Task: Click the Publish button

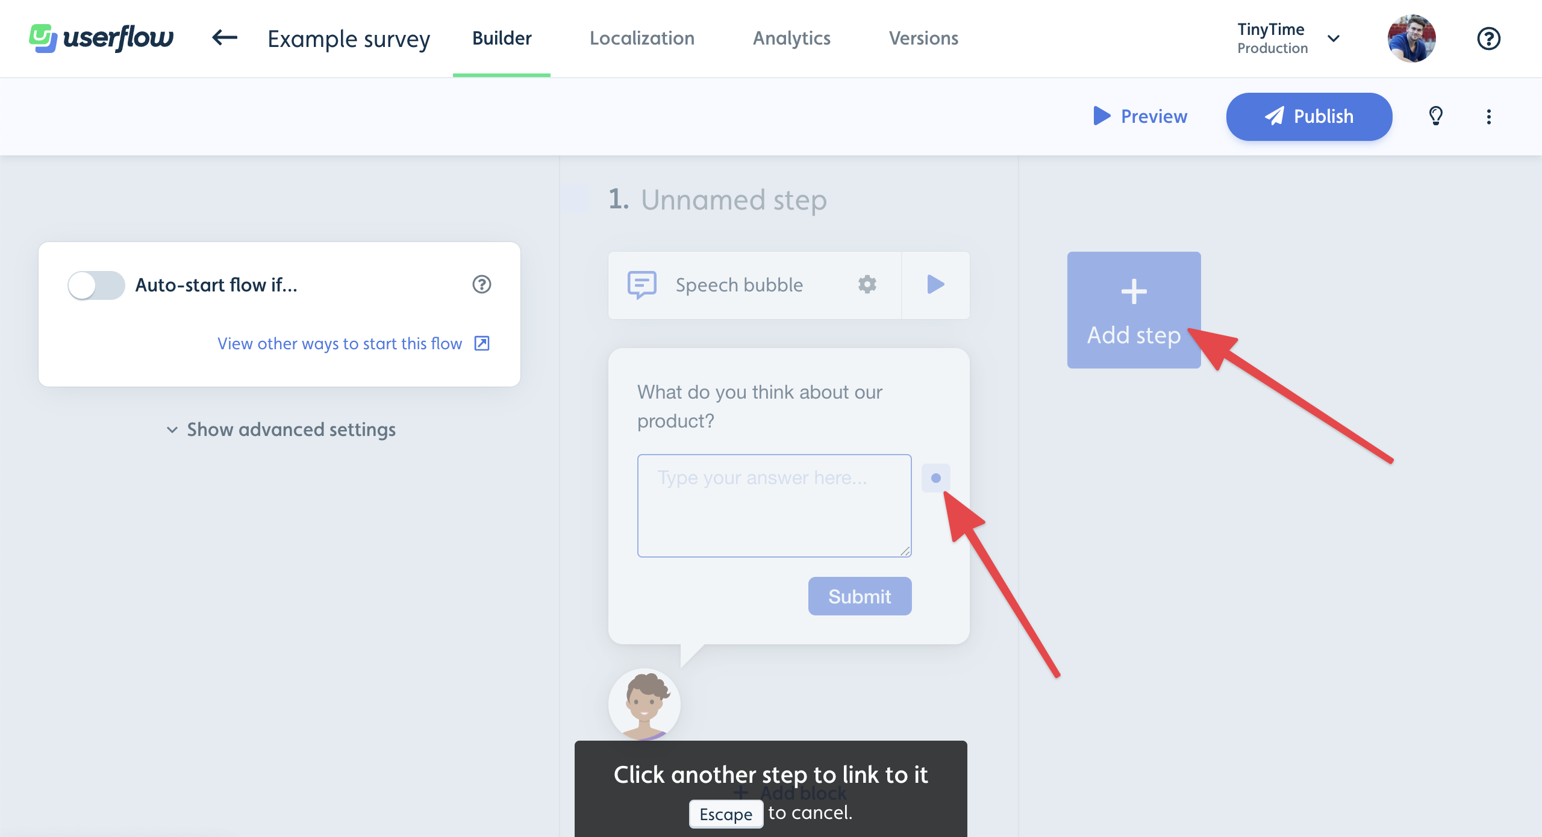Action: coord(1310,116)
